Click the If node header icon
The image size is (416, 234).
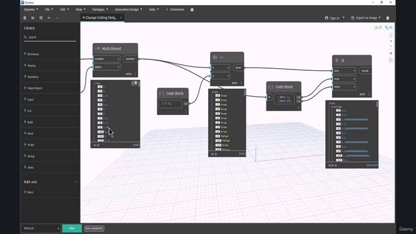pos(337,60)
